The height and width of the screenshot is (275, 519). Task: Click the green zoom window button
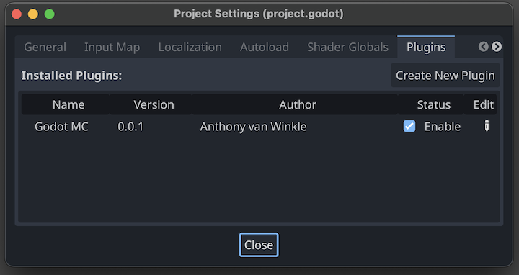[50, 14]
